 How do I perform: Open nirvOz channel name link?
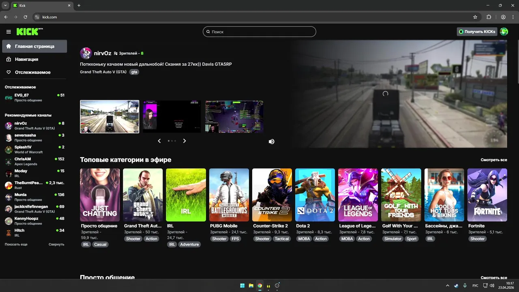coord(103,53)
